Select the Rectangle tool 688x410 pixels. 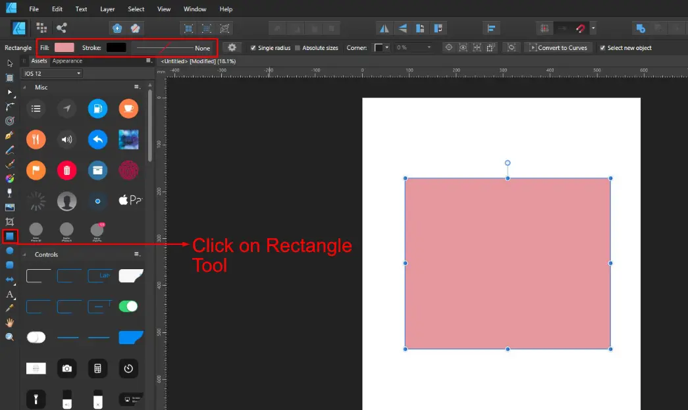10,236
